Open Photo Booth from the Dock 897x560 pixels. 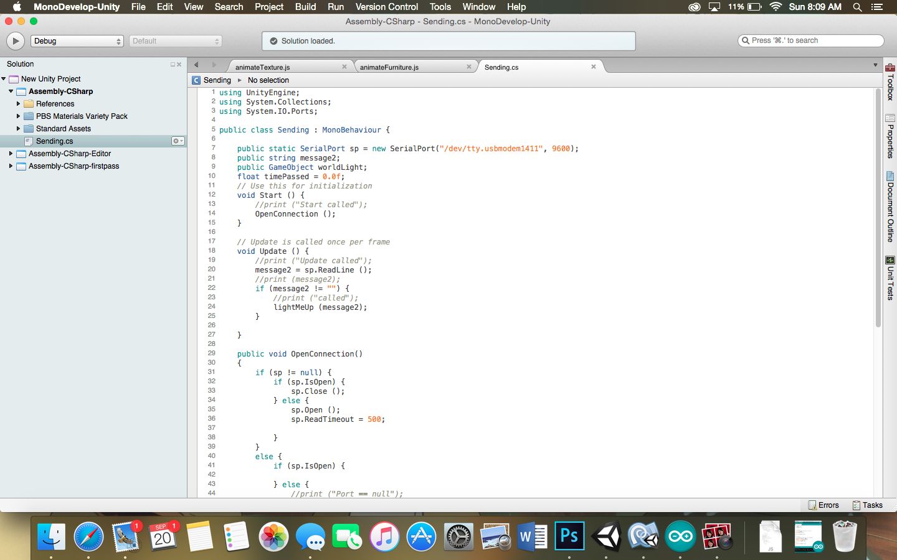[717, 536]
